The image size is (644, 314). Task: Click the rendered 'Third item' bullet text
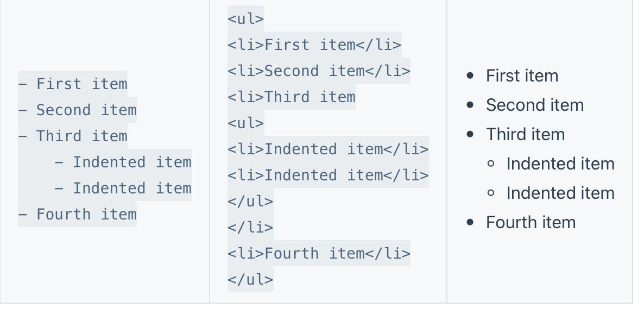525,134
